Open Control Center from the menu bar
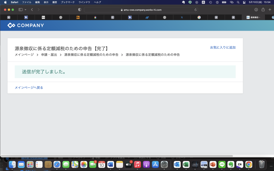The image size is (274, 171). [x=244, y=2]
